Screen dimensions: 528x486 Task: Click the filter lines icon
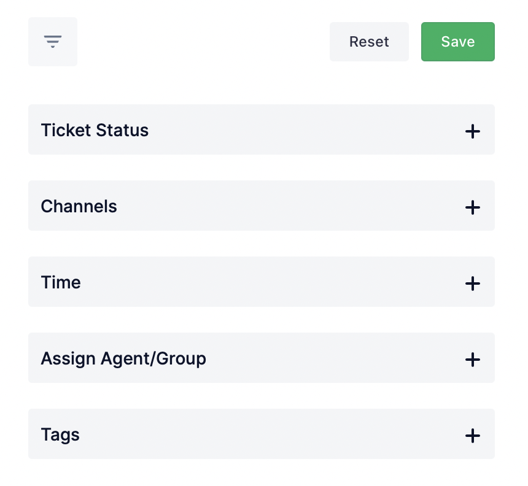(x=53, y=42)
